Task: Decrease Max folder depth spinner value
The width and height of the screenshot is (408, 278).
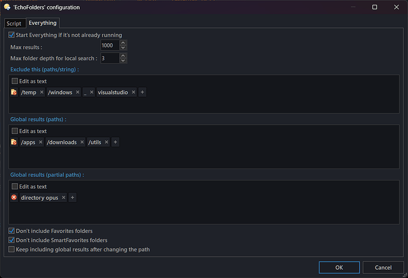Action: click(123, 61)
